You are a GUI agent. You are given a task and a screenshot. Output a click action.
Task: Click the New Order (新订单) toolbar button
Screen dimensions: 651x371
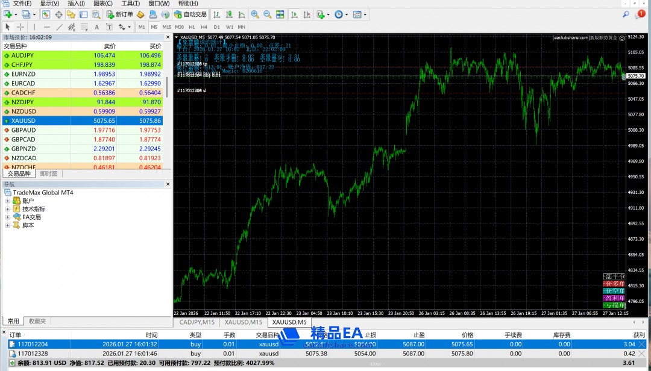pyautogui.click(x=120, y=14)
